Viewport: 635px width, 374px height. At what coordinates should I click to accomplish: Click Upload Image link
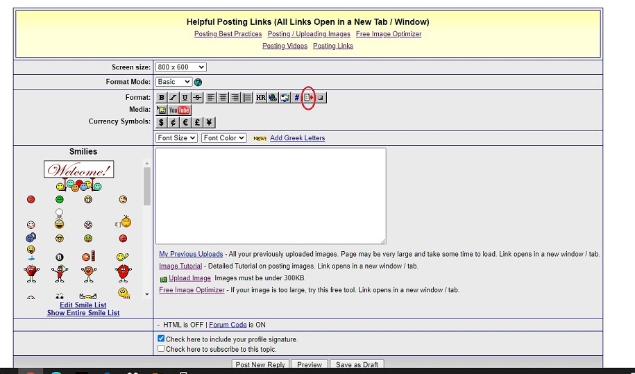click(189, 278)
